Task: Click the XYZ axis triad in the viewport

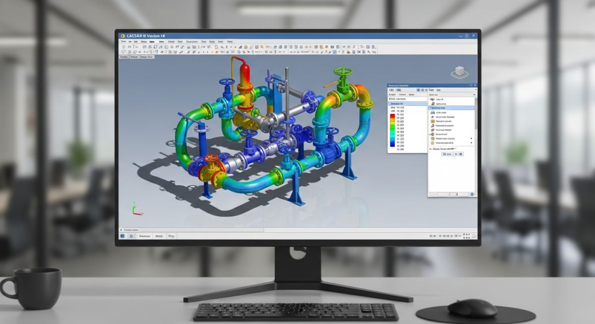Action: point(137,209)
